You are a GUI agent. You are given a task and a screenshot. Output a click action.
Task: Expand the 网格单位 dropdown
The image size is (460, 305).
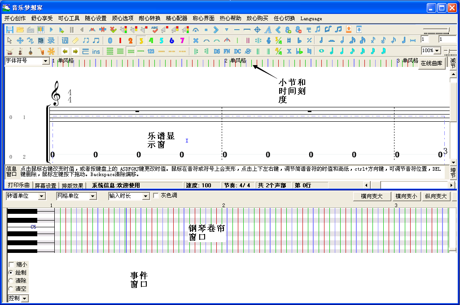click(x=93, y=196)
